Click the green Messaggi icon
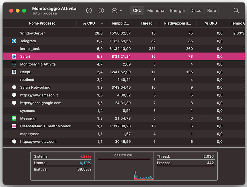This screenshot has width=247, height=187. point(14,118)
